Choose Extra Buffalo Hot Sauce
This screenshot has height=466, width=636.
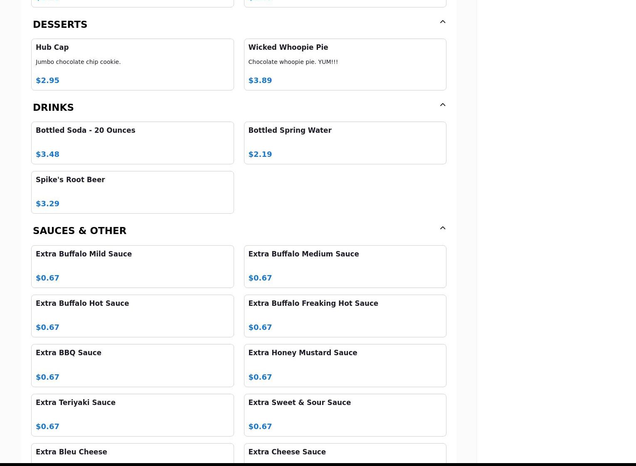(132, 316)
